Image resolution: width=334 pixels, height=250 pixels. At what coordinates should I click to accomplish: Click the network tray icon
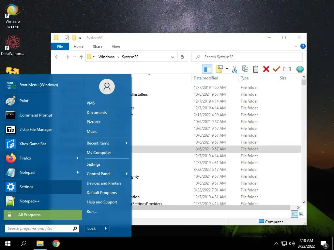click(284, 243)
